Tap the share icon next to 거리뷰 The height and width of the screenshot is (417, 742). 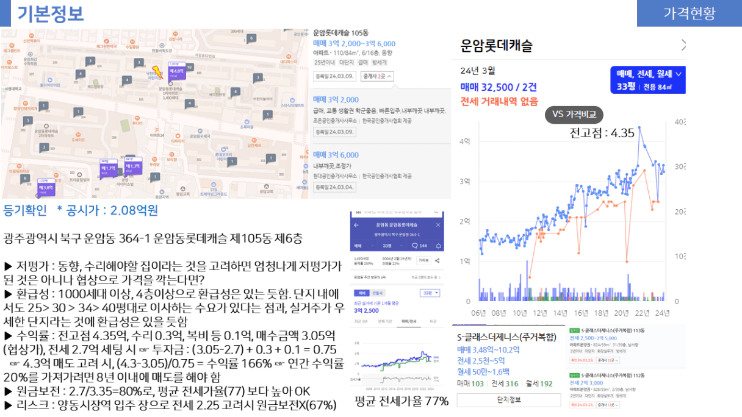coord(437,260)
